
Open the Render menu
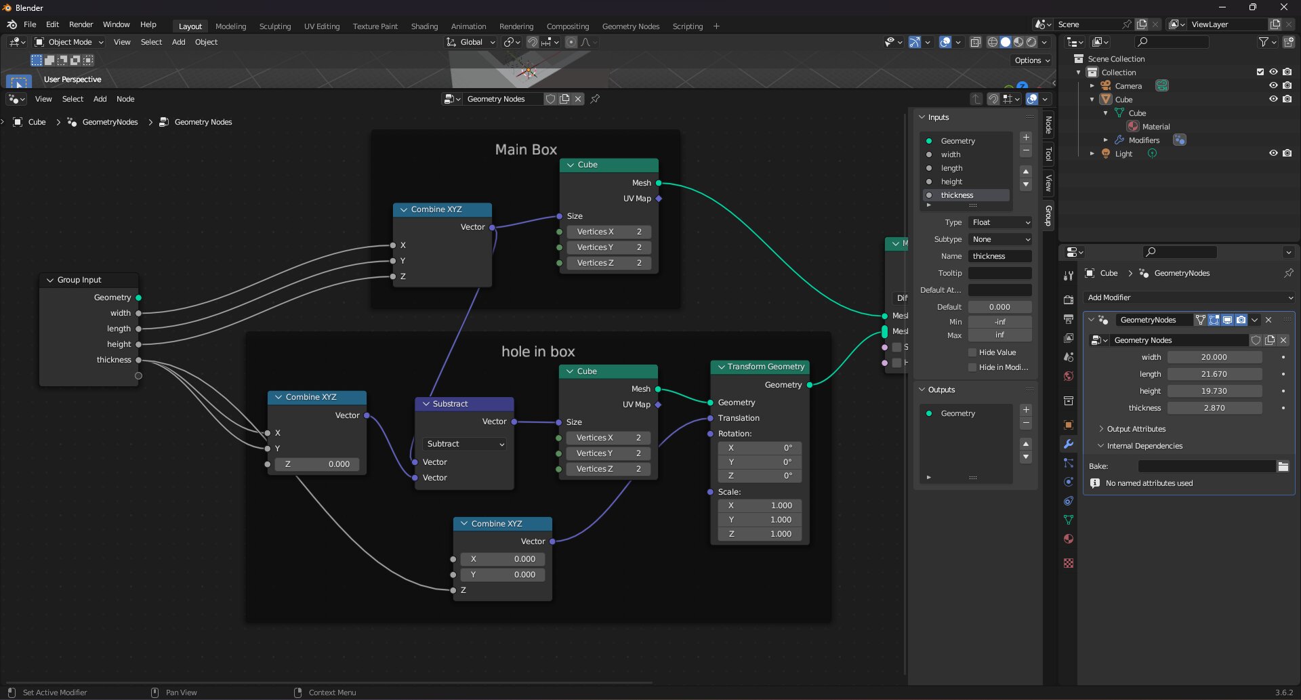coord(81,24)
